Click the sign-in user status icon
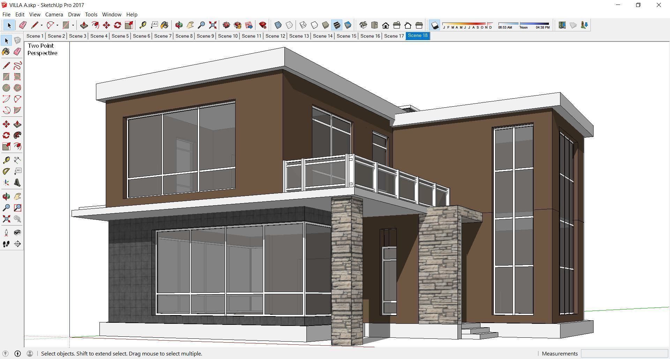 [30, 353]
